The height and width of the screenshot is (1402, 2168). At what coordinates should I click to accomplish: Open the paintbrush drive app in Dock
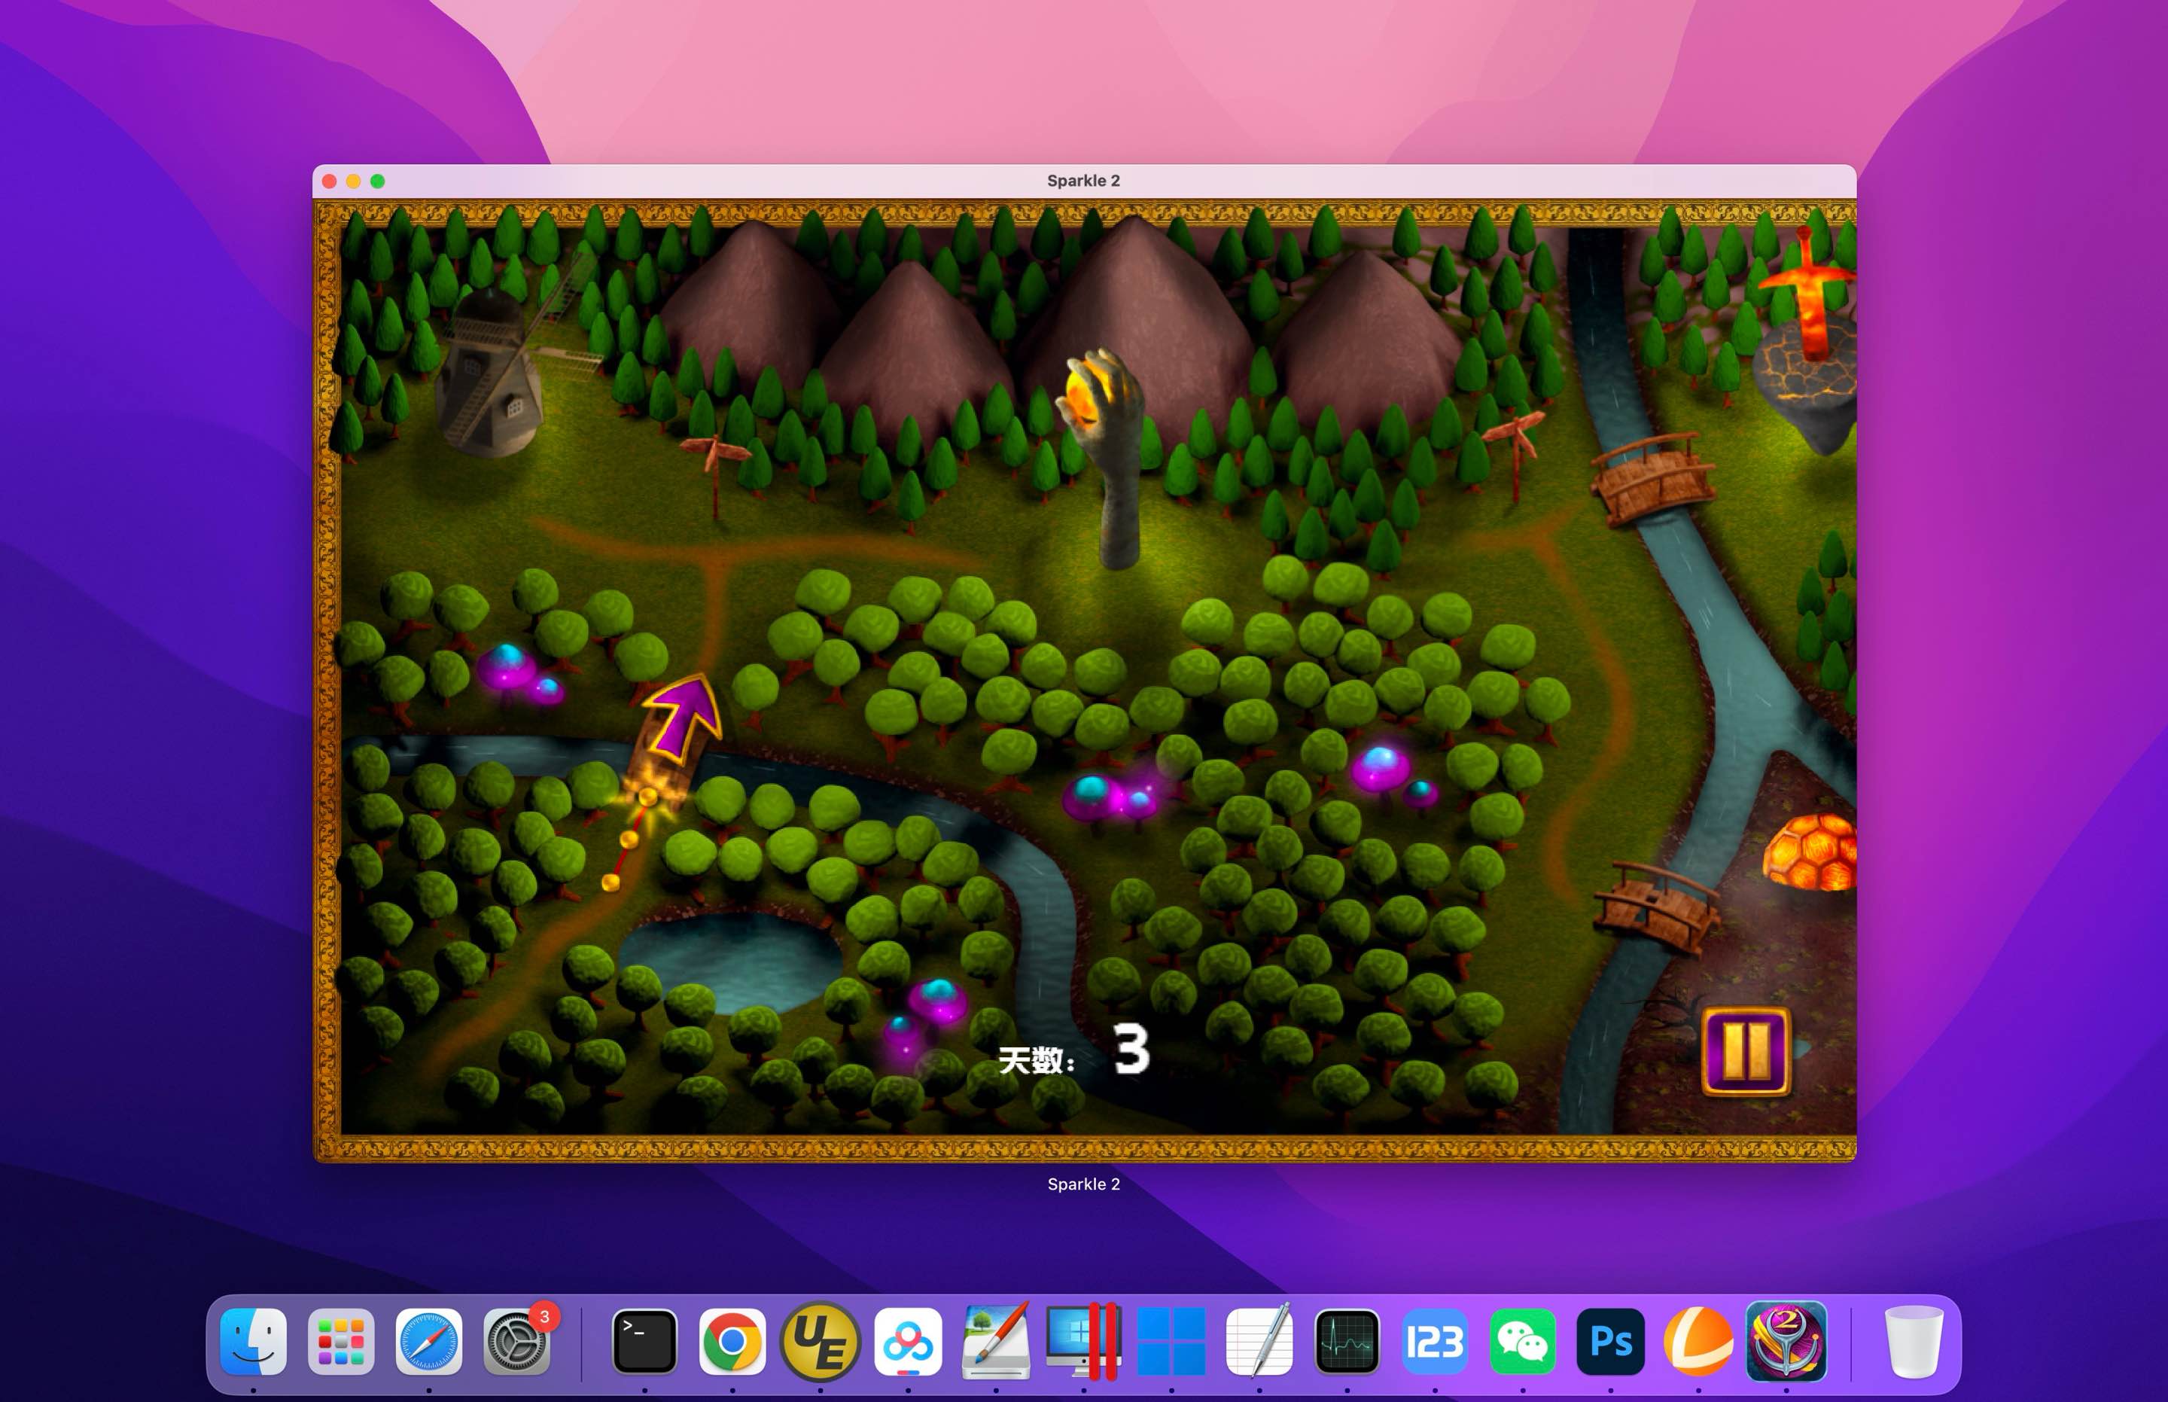click(996, 1340)
